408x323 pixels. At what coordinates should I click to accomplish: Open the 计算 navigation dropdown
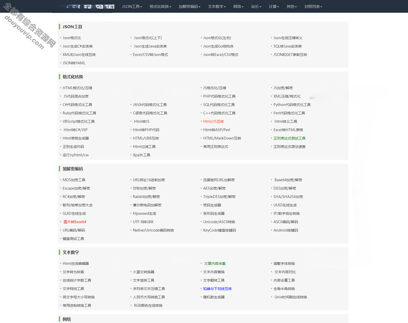pyautogui.click(x=274, y=7)
